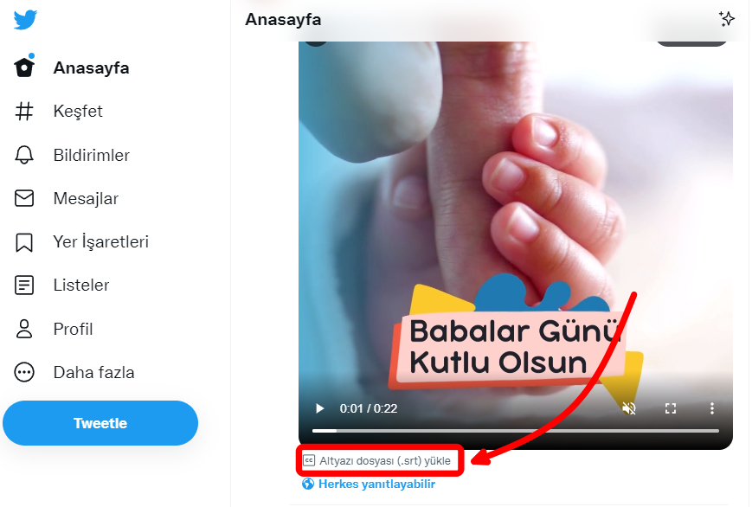
Task: Toggle fullscreen video mode
Action: point(671,408)
